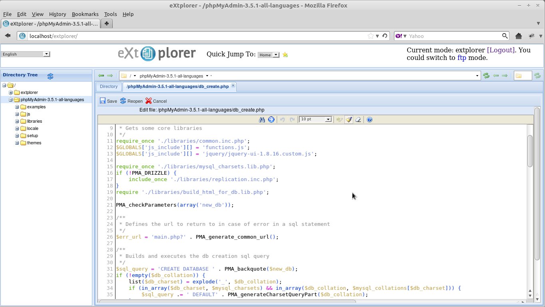Reload page using the URL bar reload icon
Screen dimensions: 545x307
(385, 36)
